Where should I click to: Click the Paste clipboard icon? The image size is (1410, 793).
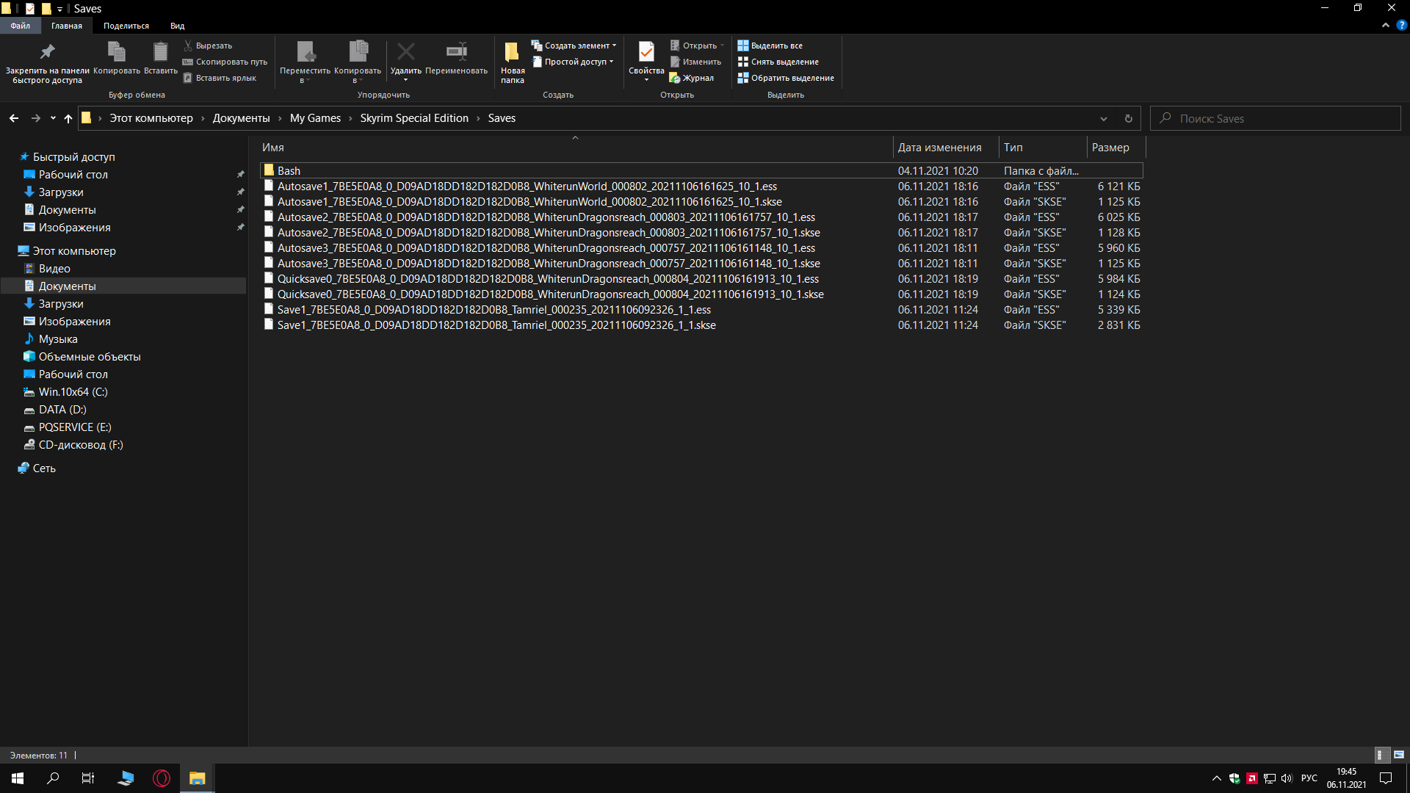pos(160,52)
